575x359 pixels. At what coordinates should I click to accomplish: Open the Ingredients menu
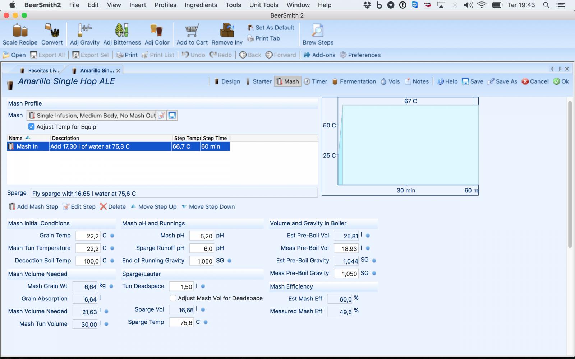click(201, 5)
